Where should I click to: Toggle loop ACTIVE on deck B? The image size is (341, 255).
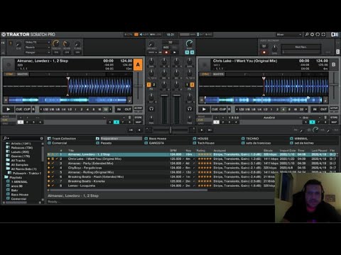(x=334, y=108)
